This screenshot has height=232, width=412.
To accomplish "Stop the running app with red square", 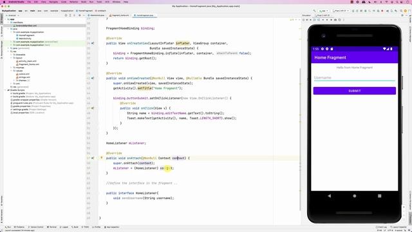I will 382,11.
